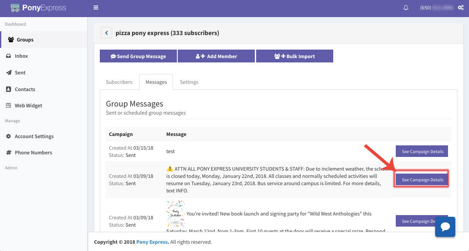Open the Pony Express footer link
This screenshot has height=251, width=469.
(152, 242)
